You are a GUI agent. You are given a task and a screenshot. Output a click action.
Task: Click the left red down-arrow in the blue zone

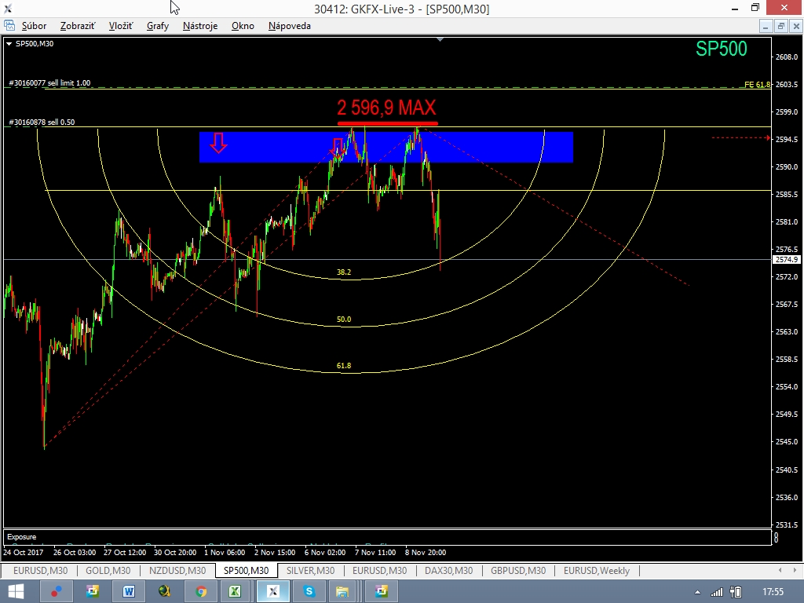pyautogui.click(x=219, y=143)
